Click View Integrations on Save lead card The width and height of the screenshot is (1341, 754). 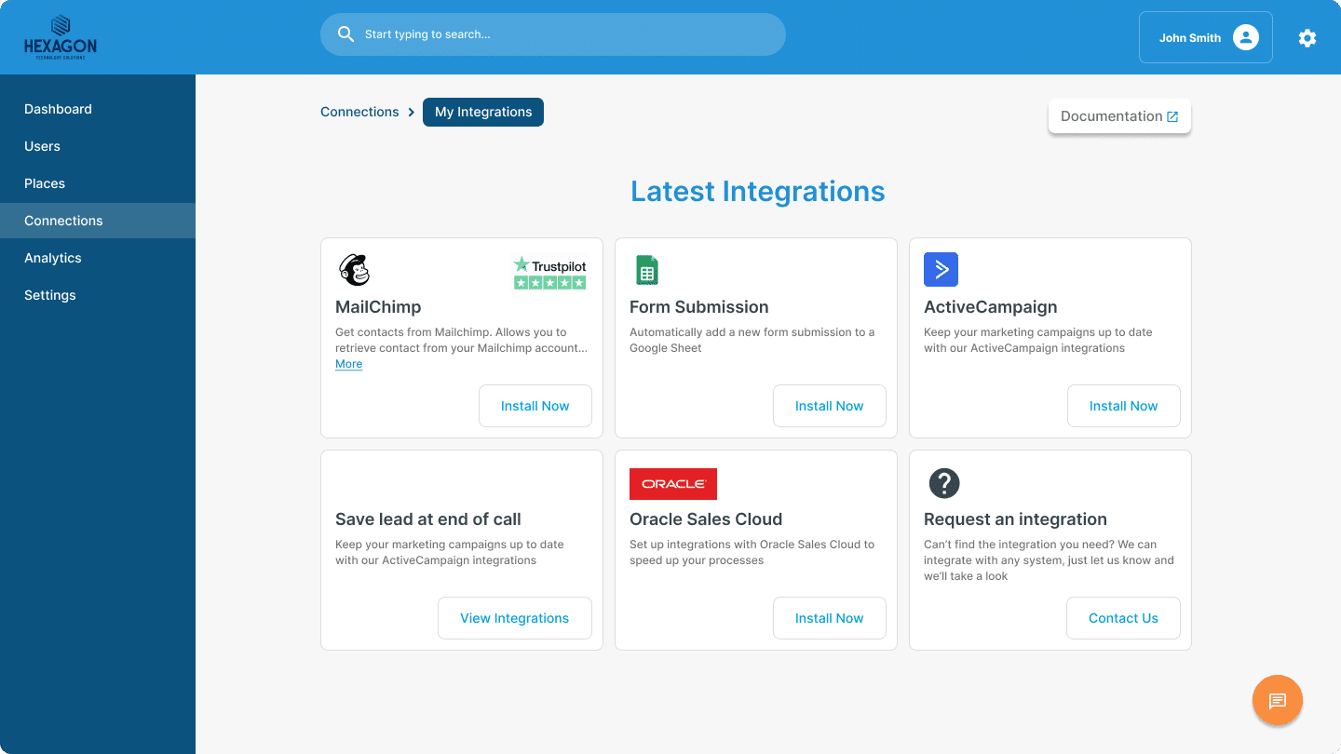tap(514, 617)
